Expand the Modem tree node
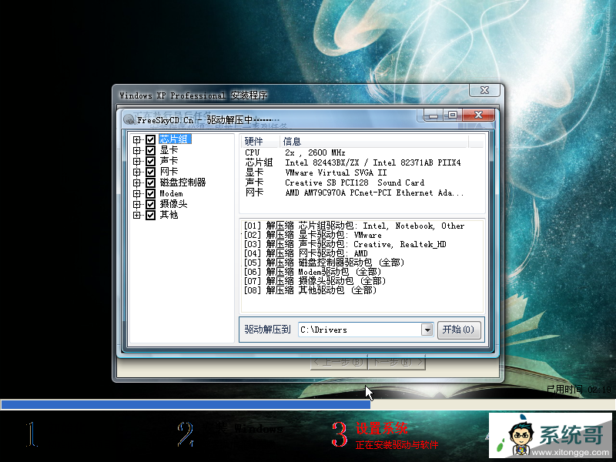Screen dimensions: 616x462 136,193
